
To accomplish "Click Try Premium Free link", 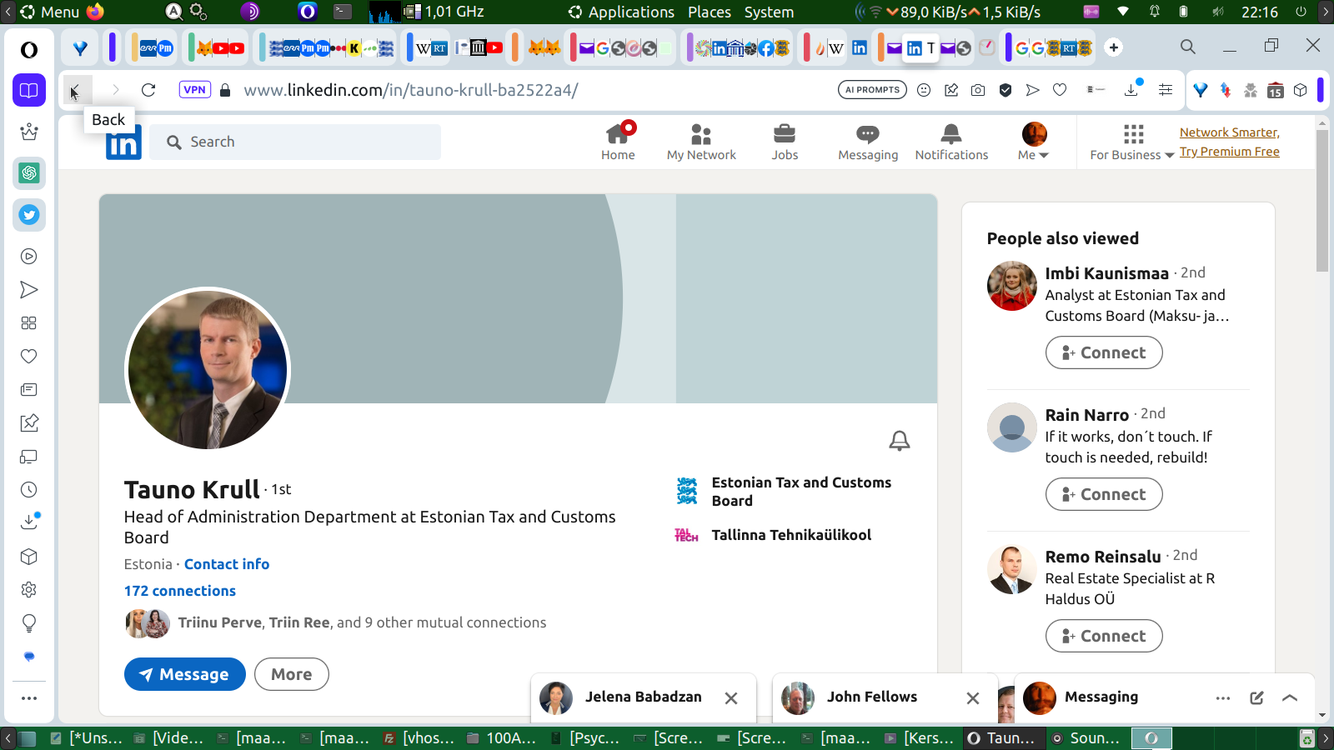I will click(x=1229, y=152).
